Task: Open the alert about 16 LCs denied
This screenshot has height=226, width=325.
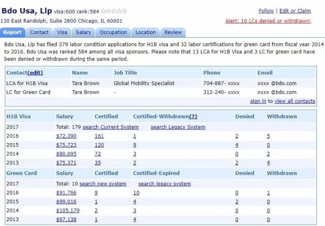Action: [x=268, y=21]
